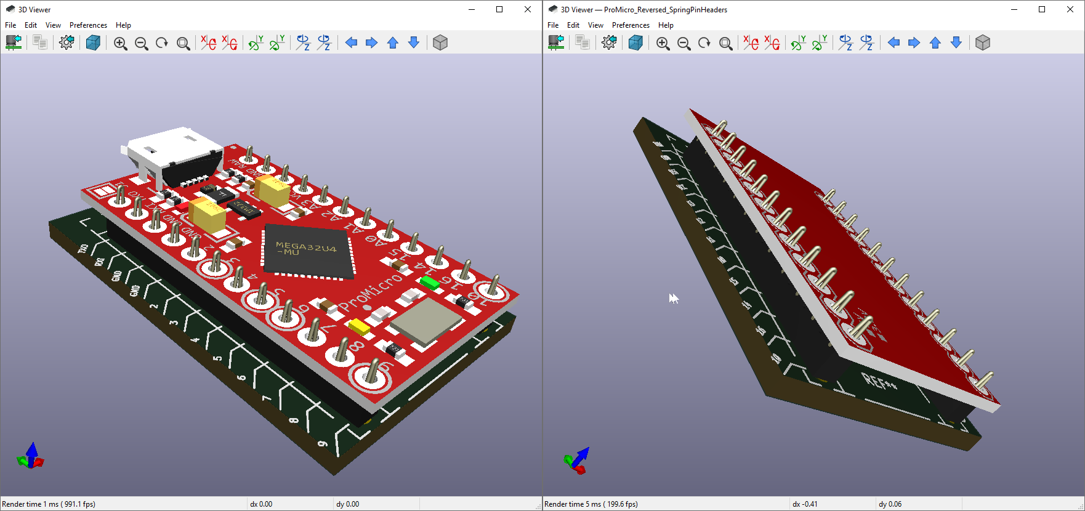Move board up arrow in ProMicro viewer

[935, 42]
